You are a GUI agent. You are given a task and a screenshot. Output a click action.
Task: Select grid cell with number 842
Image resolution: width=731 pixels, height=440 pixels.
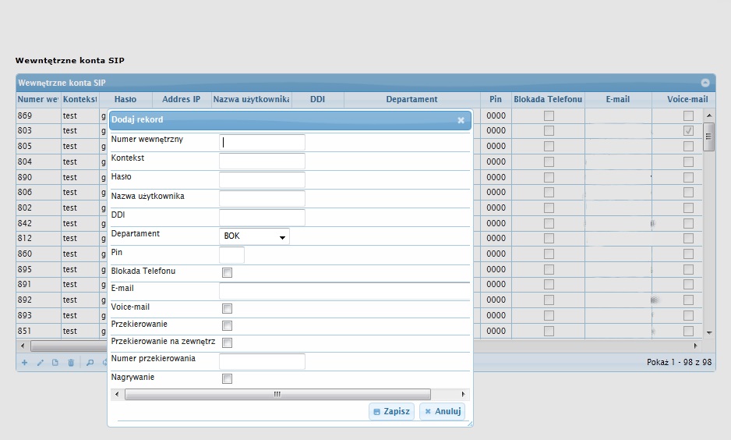38,223
